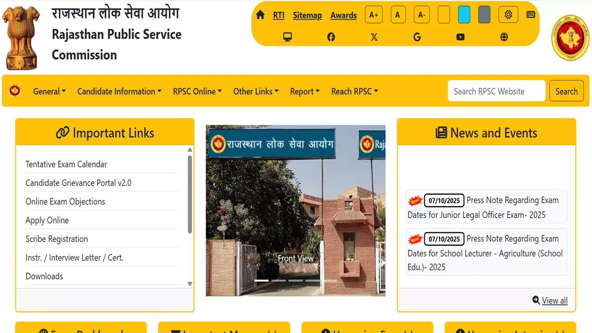Open the X (Twitter) icon

[x=374, y=37]
